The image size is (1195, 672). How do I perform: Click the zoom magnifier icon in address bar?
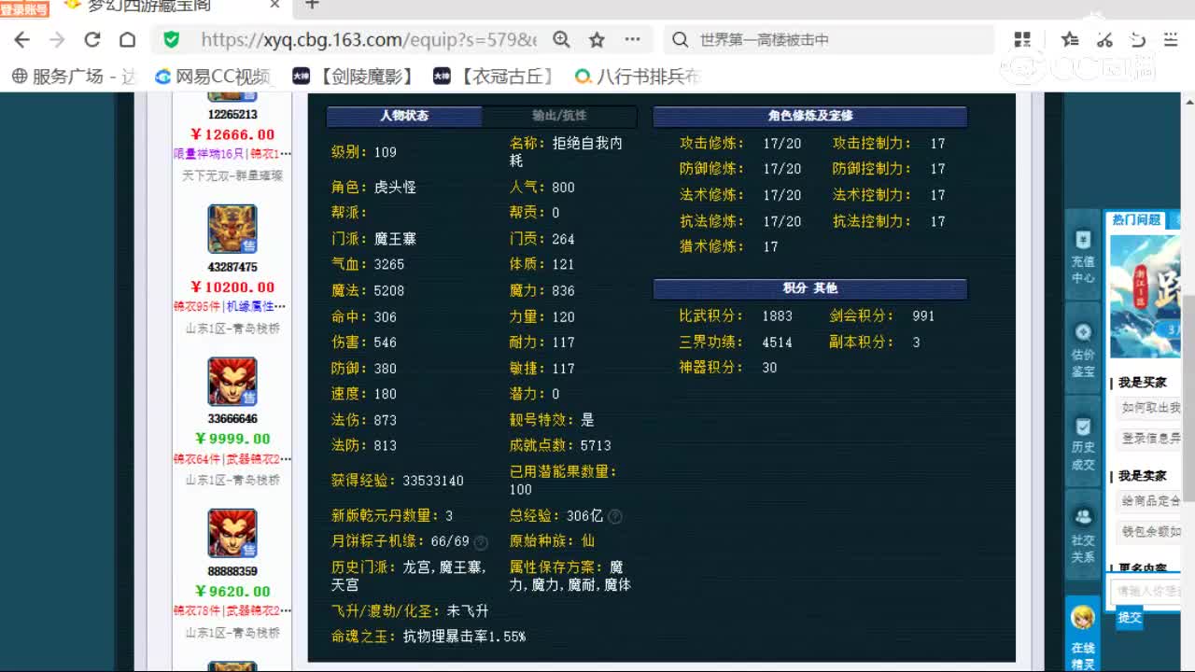pos(561,39)
